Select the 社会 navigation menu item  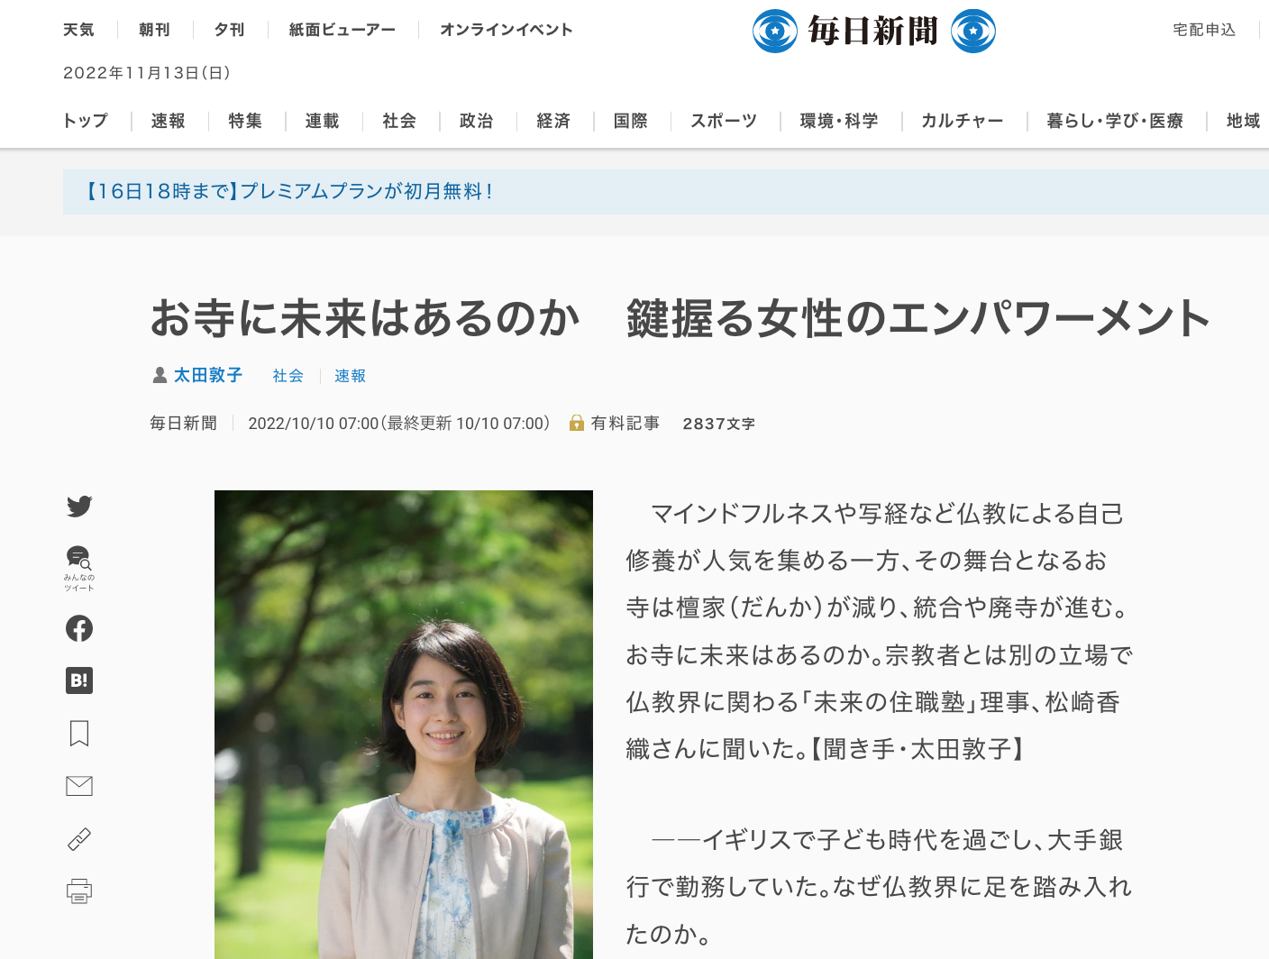[399, 121]
